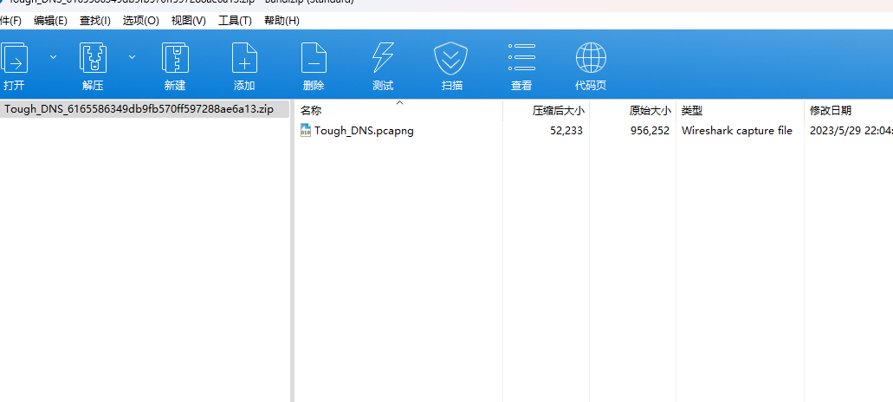Screen dimensions: 893x402
Task: Click the 解压 (Extract) toolbar icon
Action: click(93, 59)
